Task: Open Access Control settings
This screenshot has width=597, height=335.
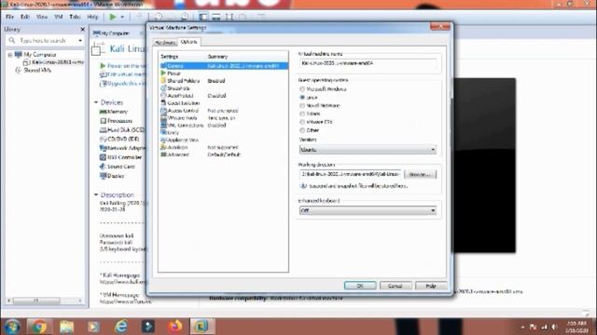Action: click(224, 110)
